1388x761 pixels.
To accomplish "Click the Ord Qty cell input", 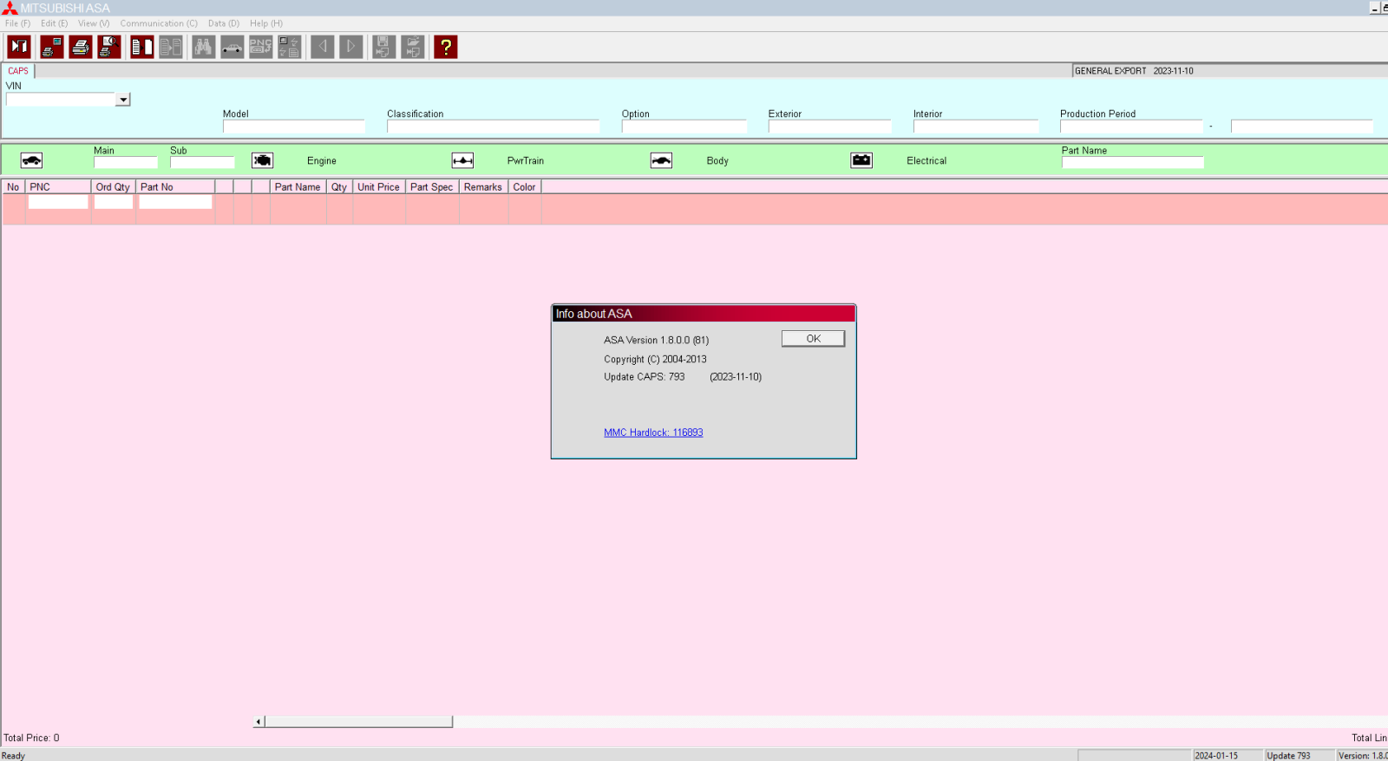I will (x=114, y=202).
